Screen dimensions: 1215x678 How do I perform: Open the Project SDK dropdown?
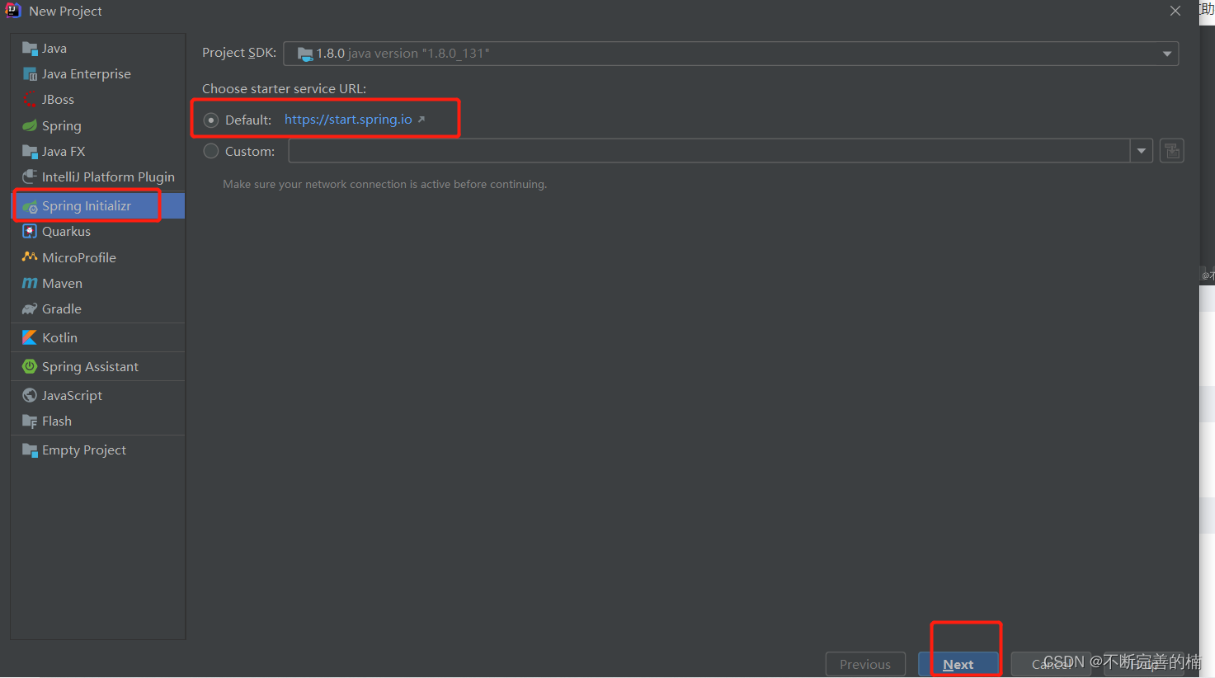[1166, 54]
